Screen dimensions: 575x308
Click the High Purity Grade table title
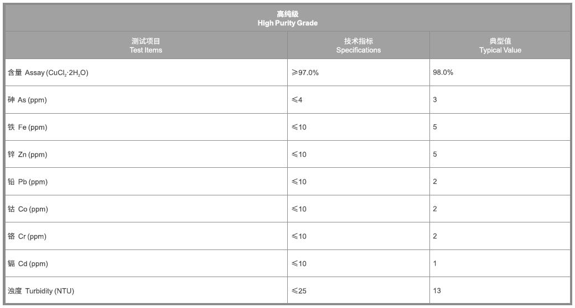click(x=287, y=18)
